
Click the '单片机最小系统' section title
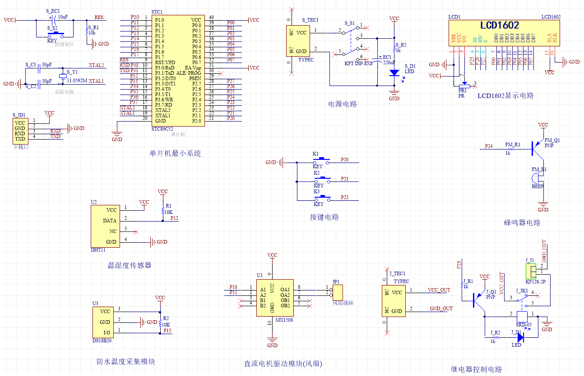(175, 153)
